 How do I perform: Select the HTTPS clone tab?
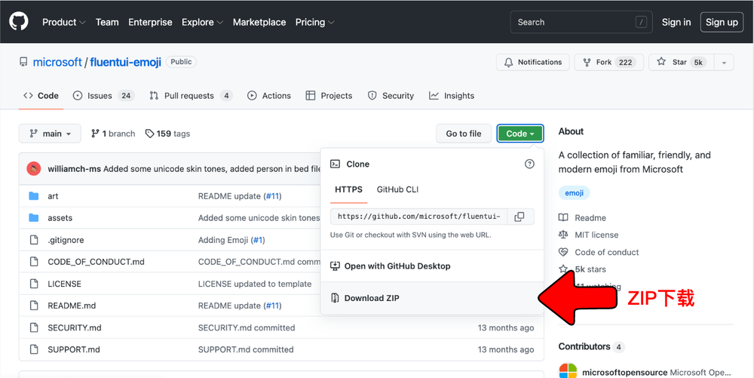click(348, 189)
